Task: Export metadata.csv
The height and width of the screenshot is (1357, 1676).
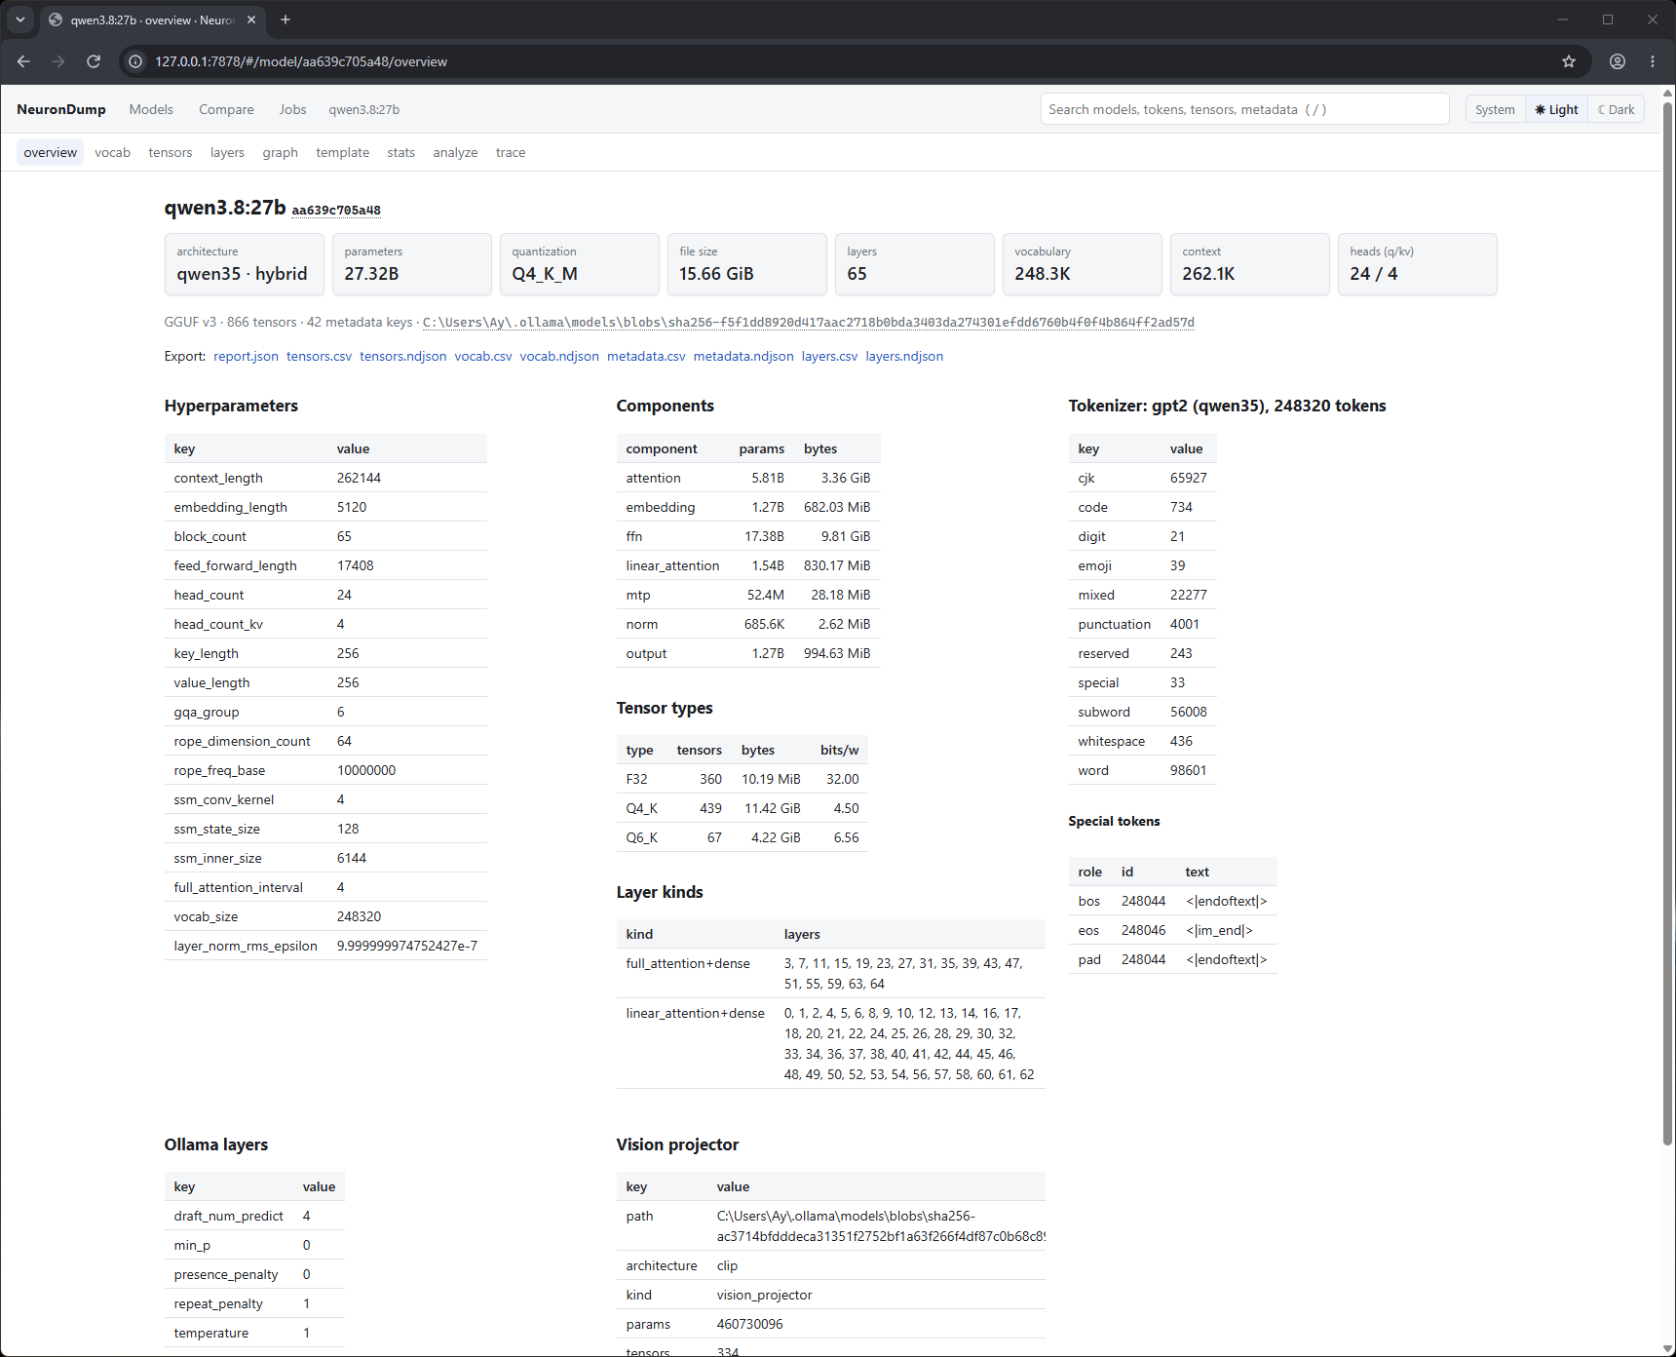Action: point(646,356)
